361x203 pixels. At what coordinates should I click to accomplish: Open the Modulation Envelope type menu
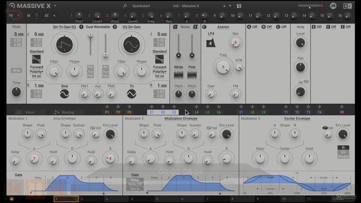pyautogui.click(x=180, y=118)
